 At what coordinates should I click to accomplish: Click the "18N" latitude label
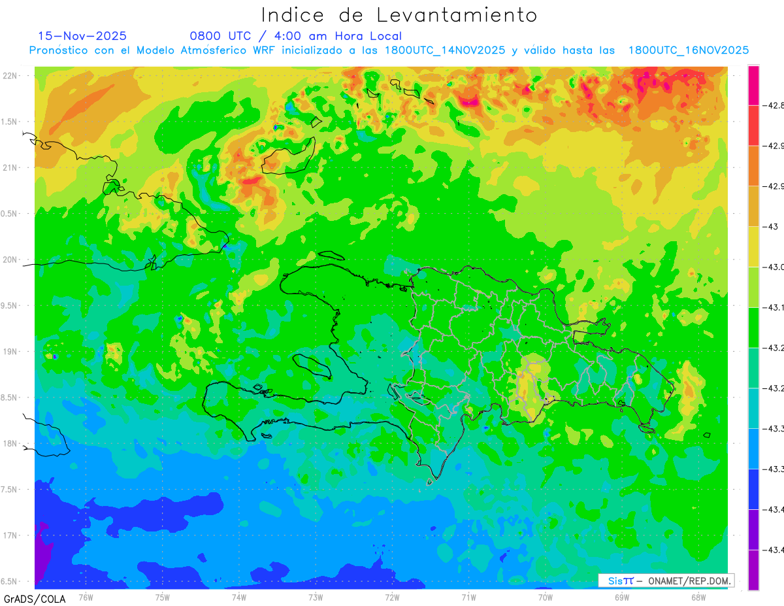(10, 444)
